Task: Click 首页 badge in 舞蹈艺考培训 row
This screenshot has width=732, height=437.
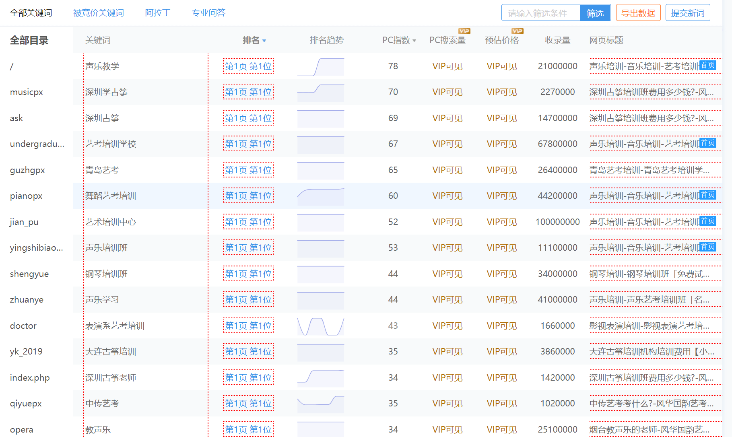Action: coord(707,195)
